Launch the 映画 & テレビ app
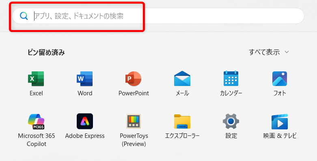This screenshot has width=317, height=161. [280, 122]
